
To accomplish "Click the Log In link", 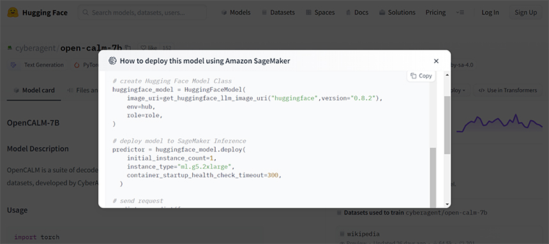I will point(490,12).
